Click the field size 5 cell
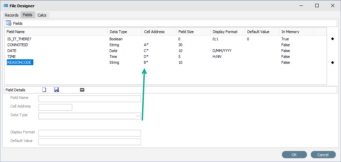Viewport: 341px width, 162px height. pos(179,57)
